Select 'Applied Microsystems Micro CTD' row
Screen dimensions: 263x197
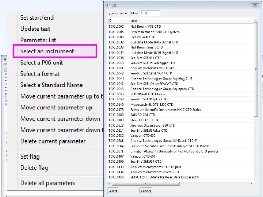click(180, 172)
